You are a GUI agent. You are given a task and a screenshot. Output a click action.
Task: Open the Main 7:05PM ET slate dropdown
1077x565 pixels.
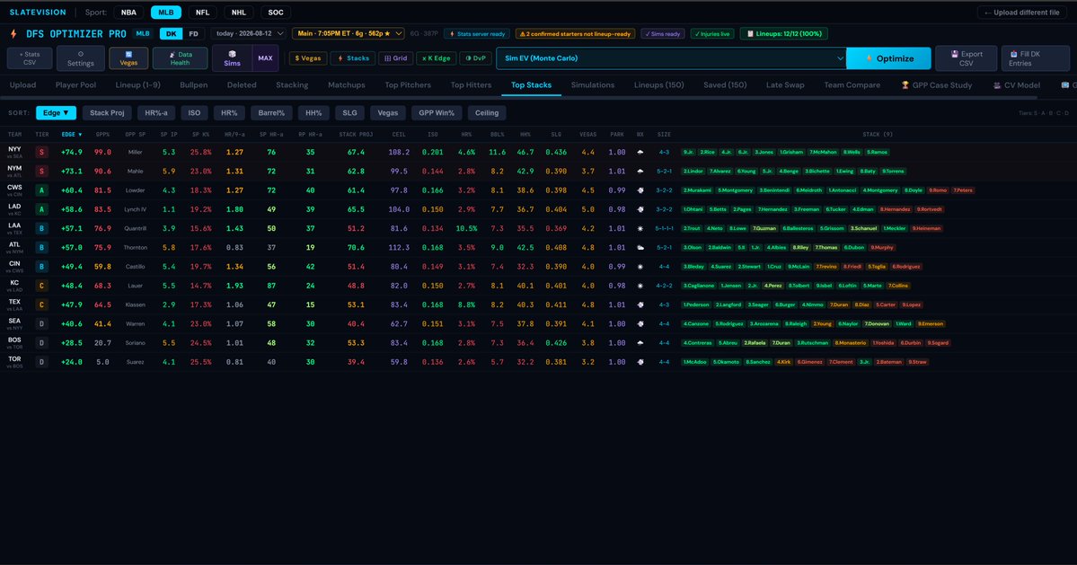pyautogui.click(x=348, y=33)
